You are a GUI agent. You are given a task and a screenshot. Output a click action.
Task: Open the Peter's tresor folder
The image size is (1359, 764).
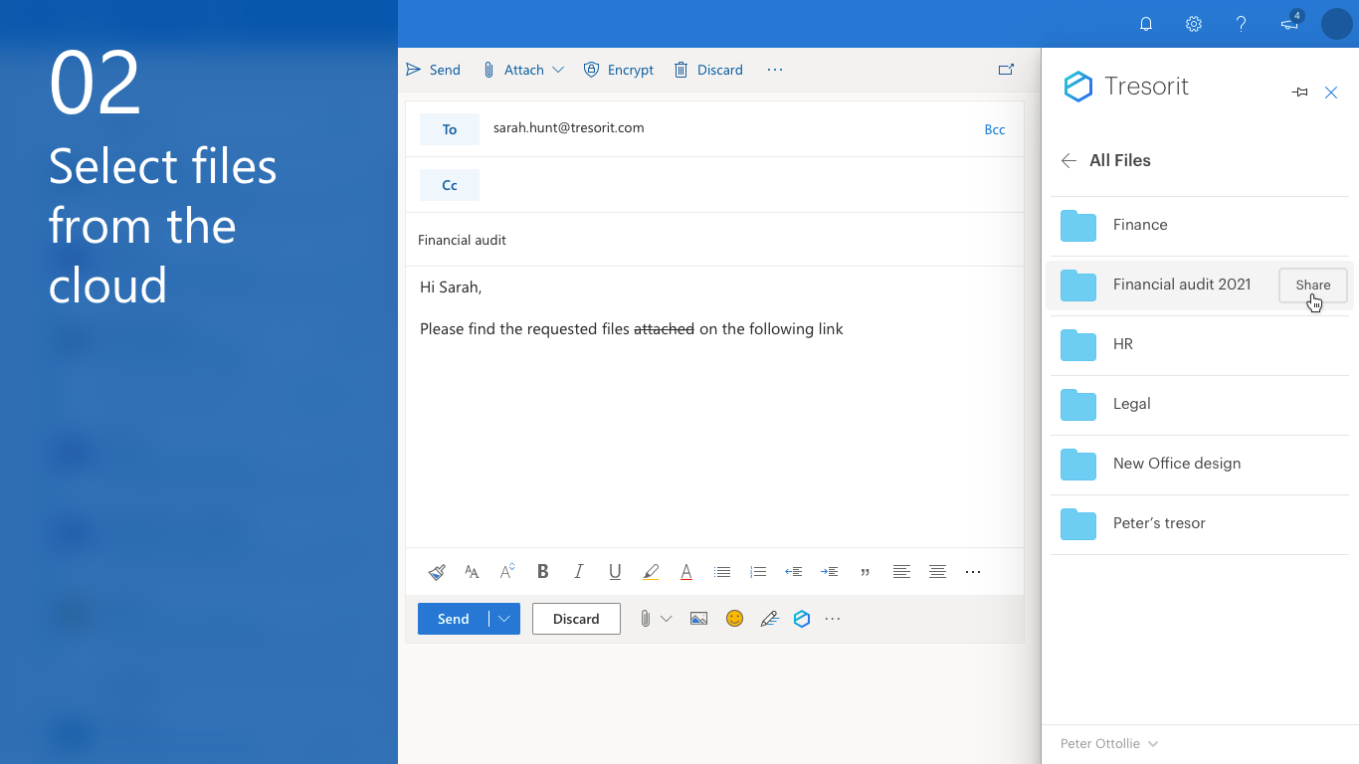coord(1200,524)
